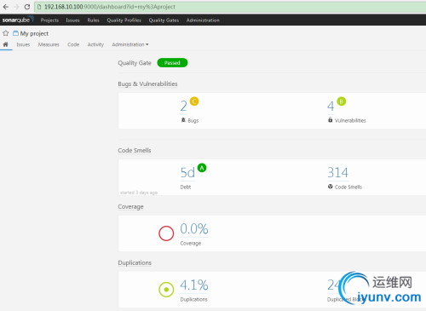Click the project icon beside My project
Screen dimensions: 426x311
tap(15, 33)
